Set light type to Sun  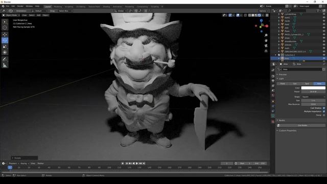tap(295, 84)
